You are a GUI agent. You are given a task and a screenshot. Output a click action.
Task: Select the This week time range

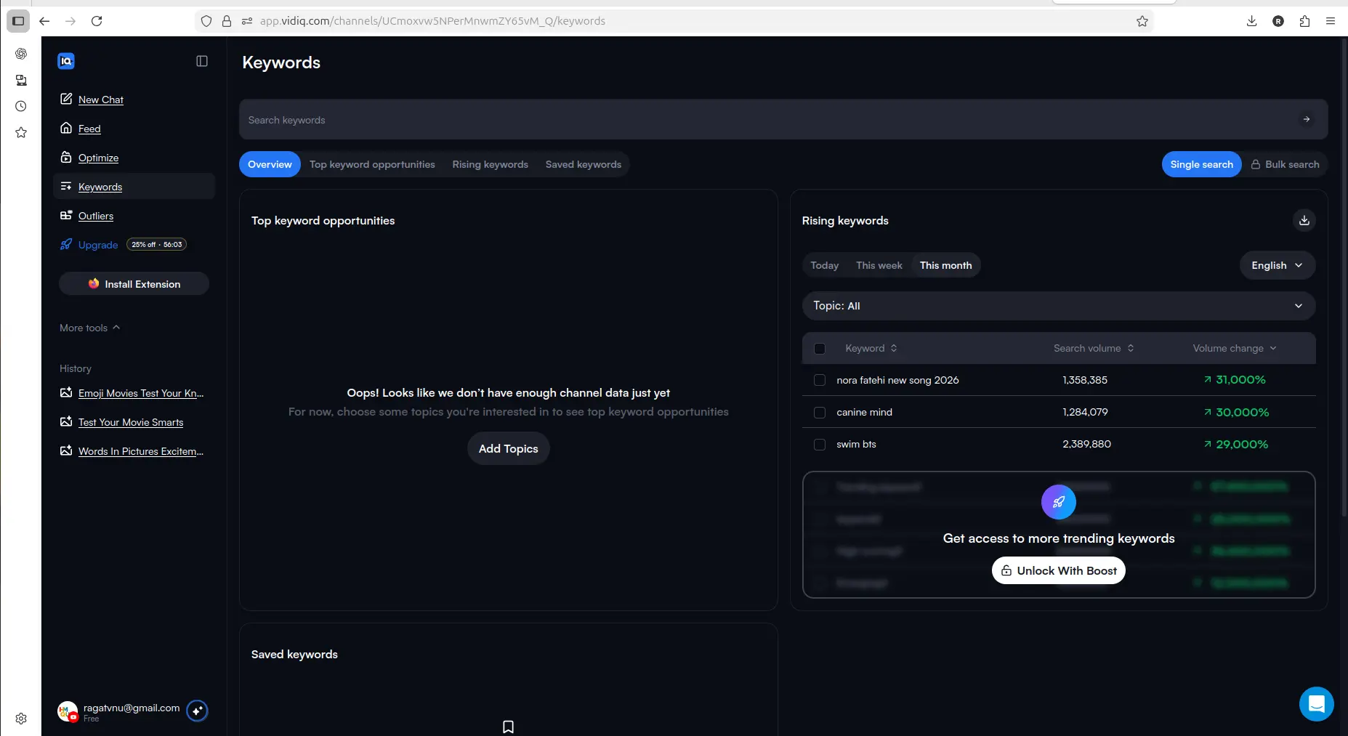tap(879, 265)
